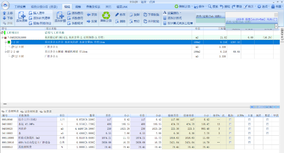Toggle 抵扣 checkbox for 风化砂 row
This screenshot has height=153, width=284.
[x=230, y=129]
